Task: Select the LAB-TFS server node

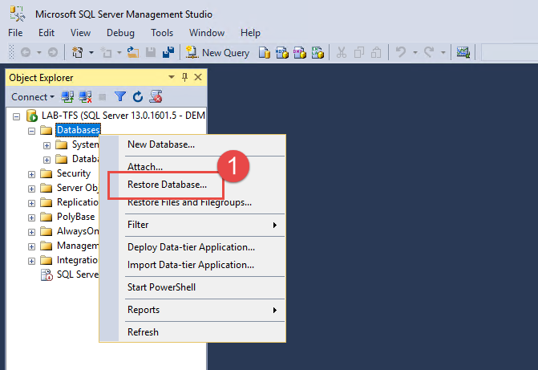Action: 116,116
